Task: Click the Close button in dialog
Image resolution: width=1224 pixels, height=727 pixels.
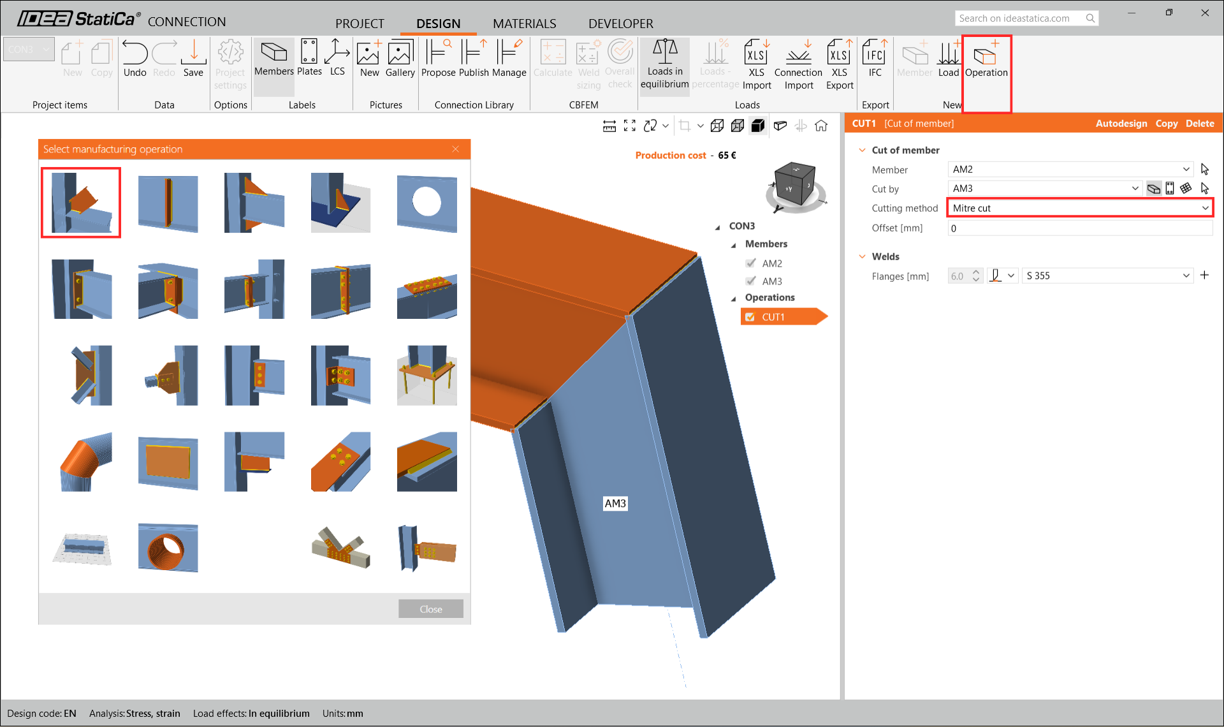Action: [431, 609]
